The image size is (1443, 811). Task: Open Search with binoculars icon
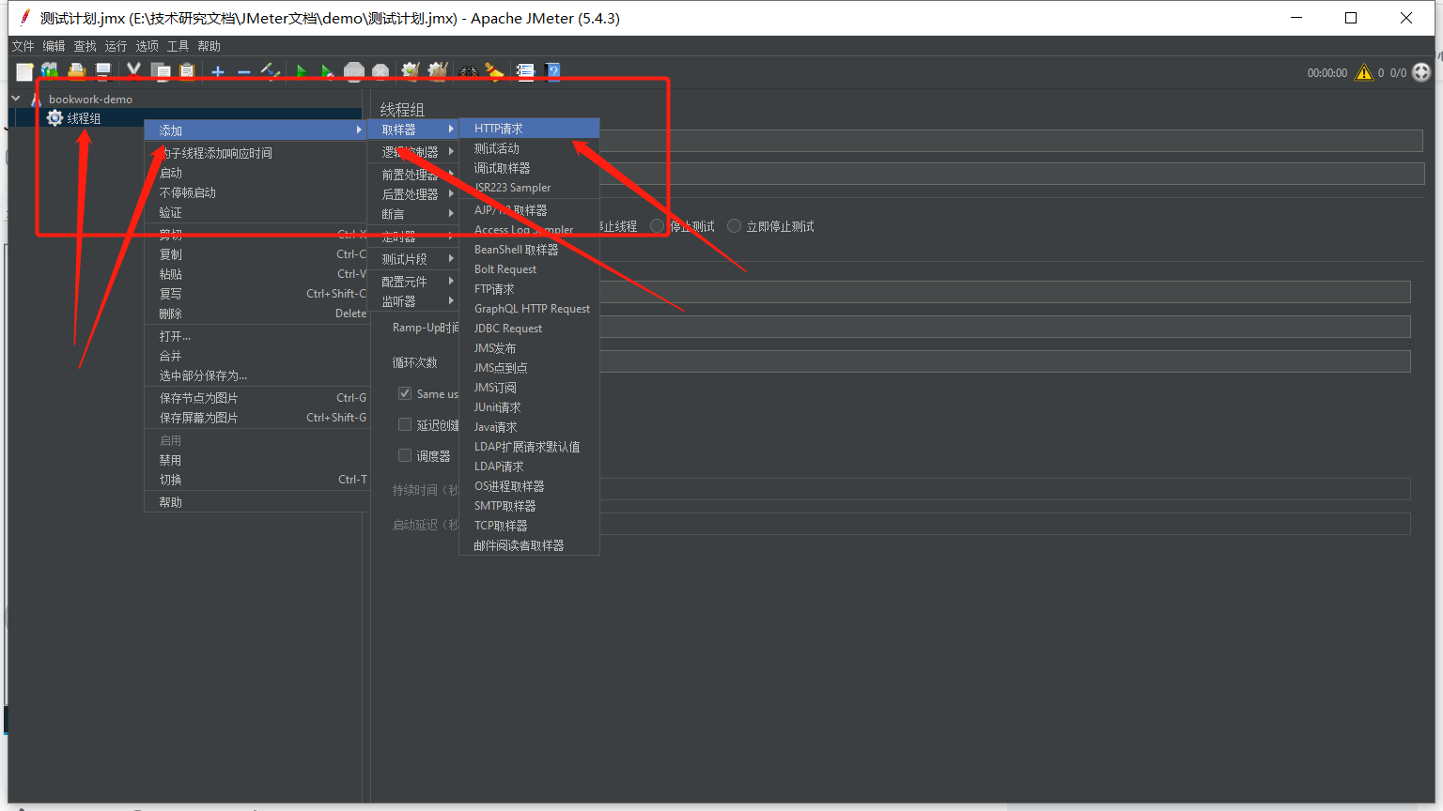468,72
